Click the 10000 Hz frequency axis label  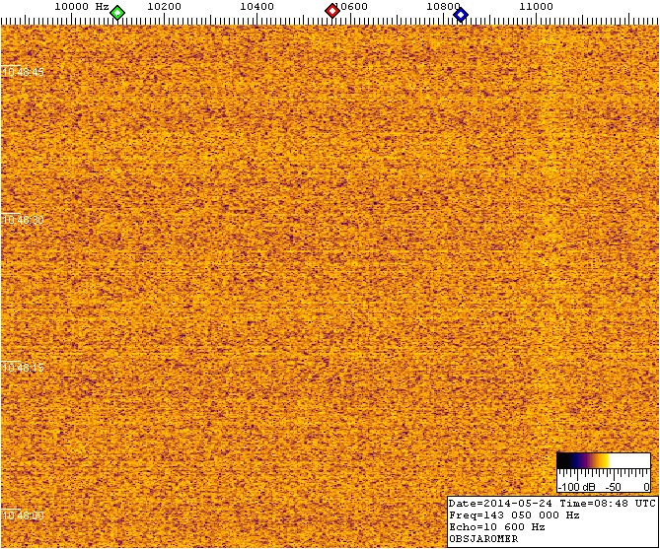pos(81,6)
